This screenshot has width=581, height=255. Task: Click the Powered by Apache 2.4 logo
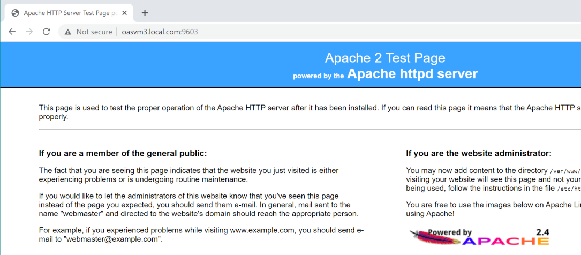pyautogui.click(x=479, y=237)
